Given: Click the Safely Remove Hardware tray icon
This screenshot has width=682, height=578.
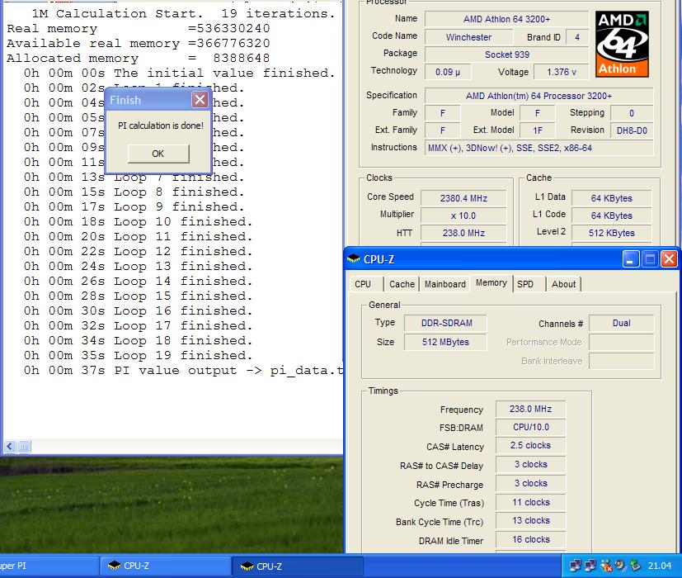Looking at the screenshot, I should [x=636, y=566].
